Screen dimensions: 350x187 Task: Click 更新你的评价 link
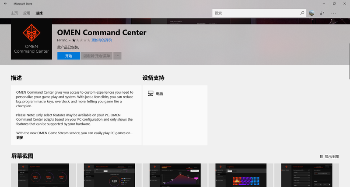click(101, 40)
